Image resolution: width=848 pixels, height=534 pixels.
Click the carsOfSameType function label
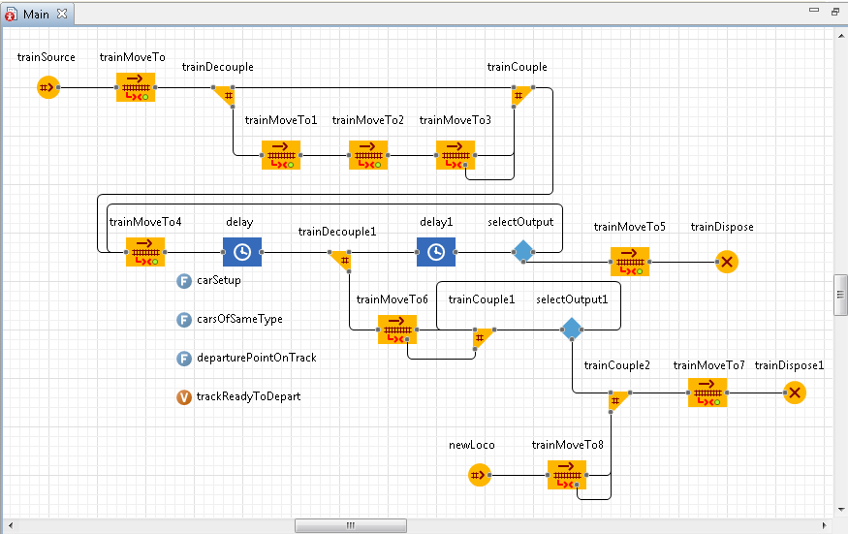[x=239, y=319]
